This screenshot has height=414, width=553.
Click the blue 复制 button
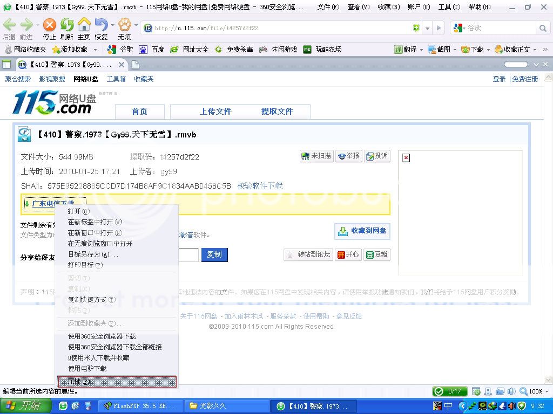click(214, 254)
